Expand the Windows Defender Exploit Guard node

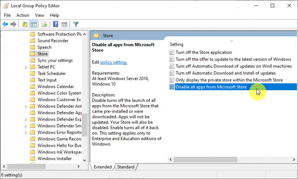click(x=26, y=120)
